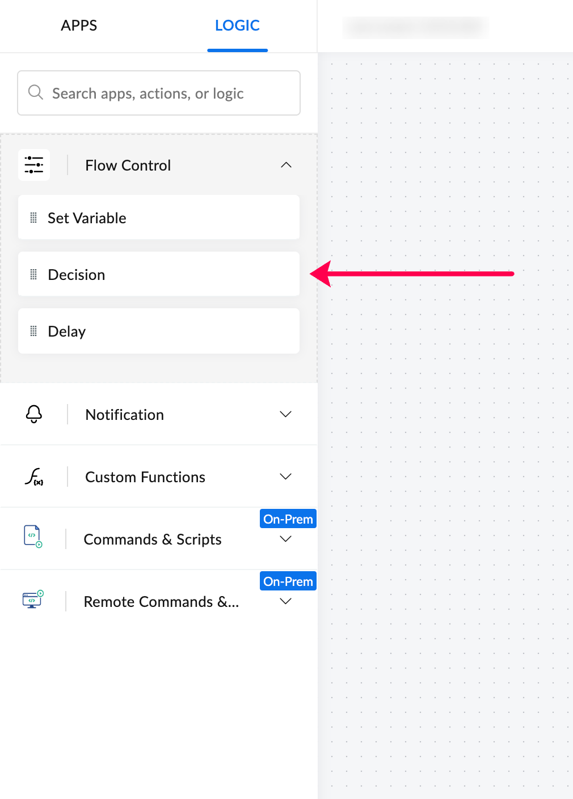The height and width of the screenshot is (799, 573).
Task: Expand the Notification section chevron
Action: pos(286,414)
